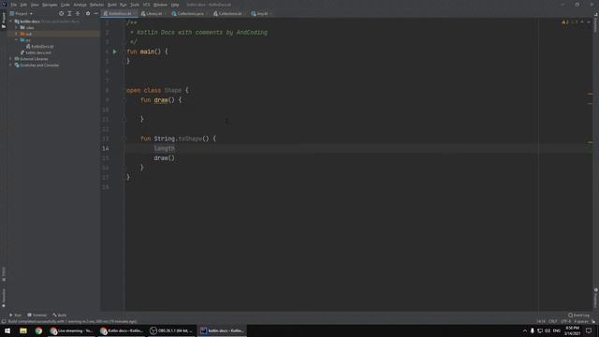This screenshot has width=599, height=337.
Task: Select KotlinDocs.kt in the project tree
Action: [39, 46]
